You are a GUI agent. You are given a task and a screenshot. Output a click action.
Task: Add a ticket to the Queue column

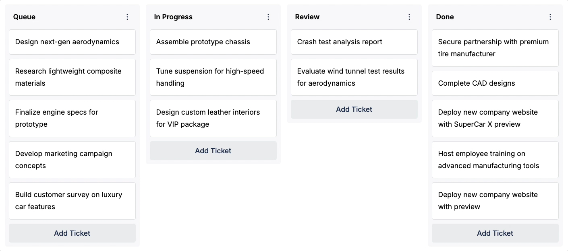pyautogui.click(x=72, y=233)
